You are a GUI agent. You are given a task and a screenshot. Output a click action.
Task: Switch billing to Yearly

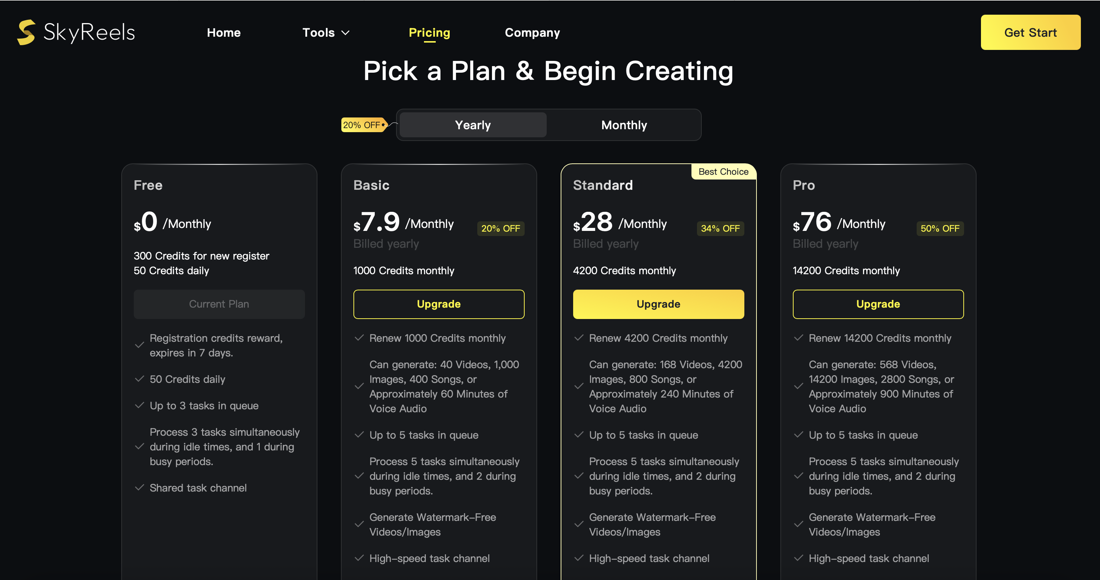coord(473,125)
